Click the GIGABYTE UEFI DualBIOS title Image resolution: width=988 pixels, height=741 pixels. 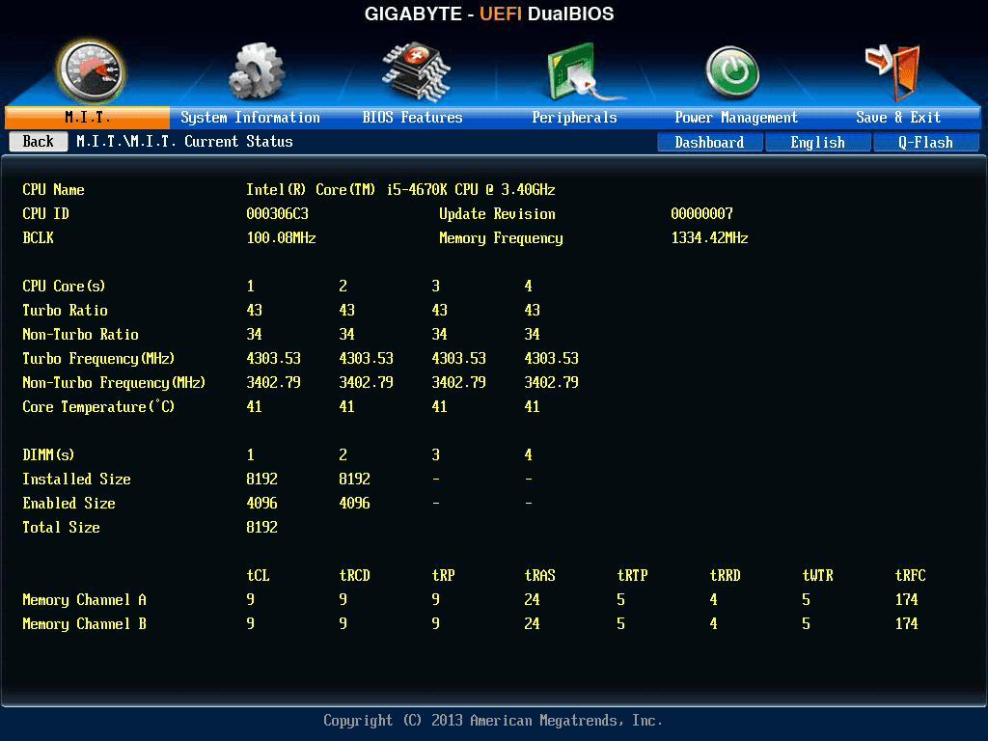[x=489, y=14]
